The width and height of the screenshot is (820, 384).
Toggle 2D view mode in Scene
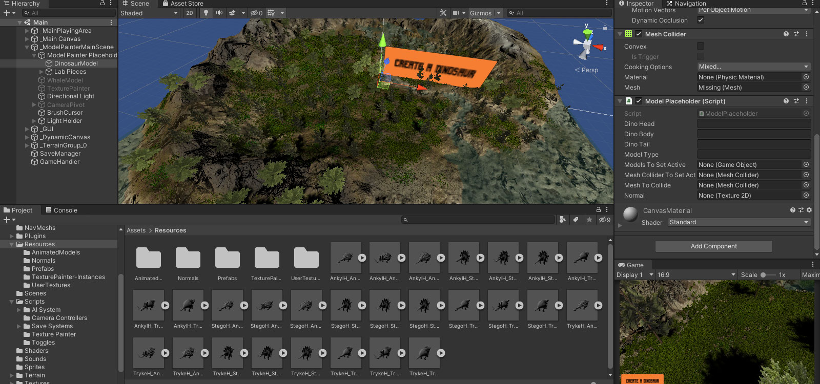190,13
